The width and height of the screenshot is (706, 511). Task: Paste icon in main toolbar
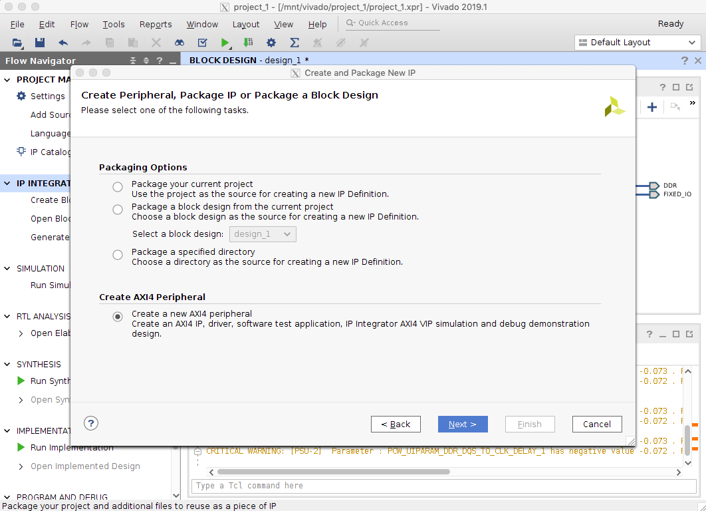pyautogui.click(x=133, y=43)
